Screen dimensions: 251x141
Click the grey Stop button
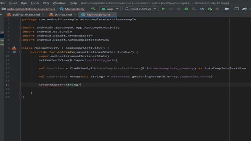point(217,9)
